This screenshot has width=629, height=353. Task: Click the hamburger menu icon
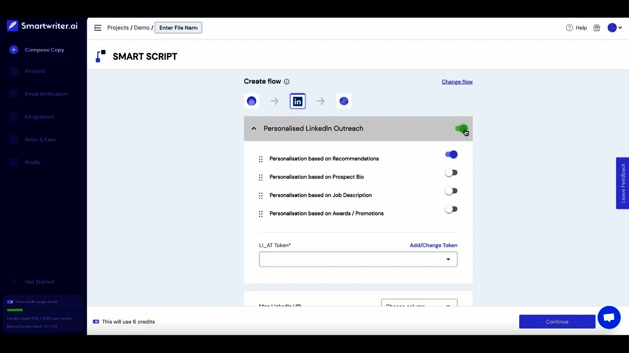98,28
